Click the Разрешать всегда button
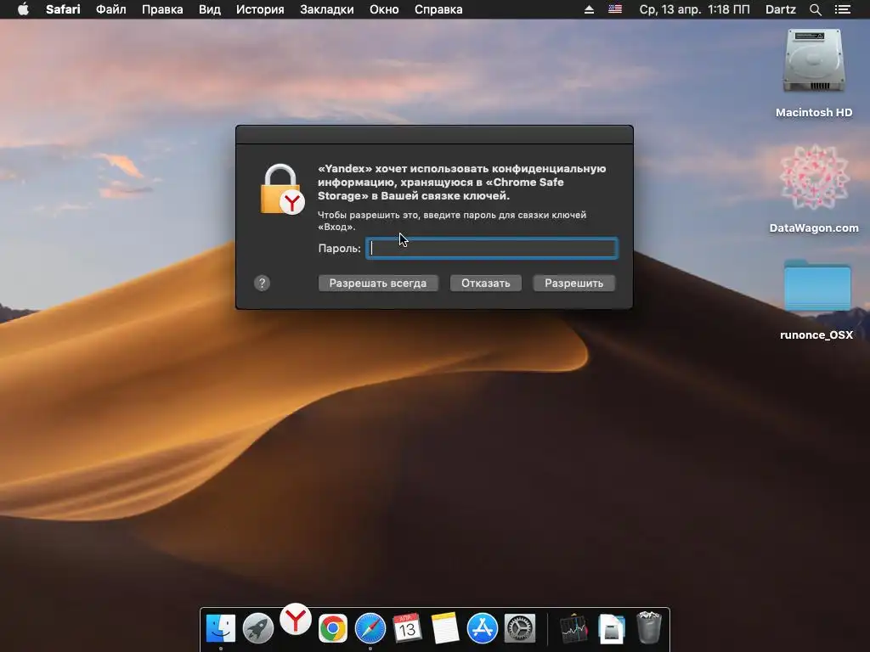The image size is (870, 652). tap(378, 284)
